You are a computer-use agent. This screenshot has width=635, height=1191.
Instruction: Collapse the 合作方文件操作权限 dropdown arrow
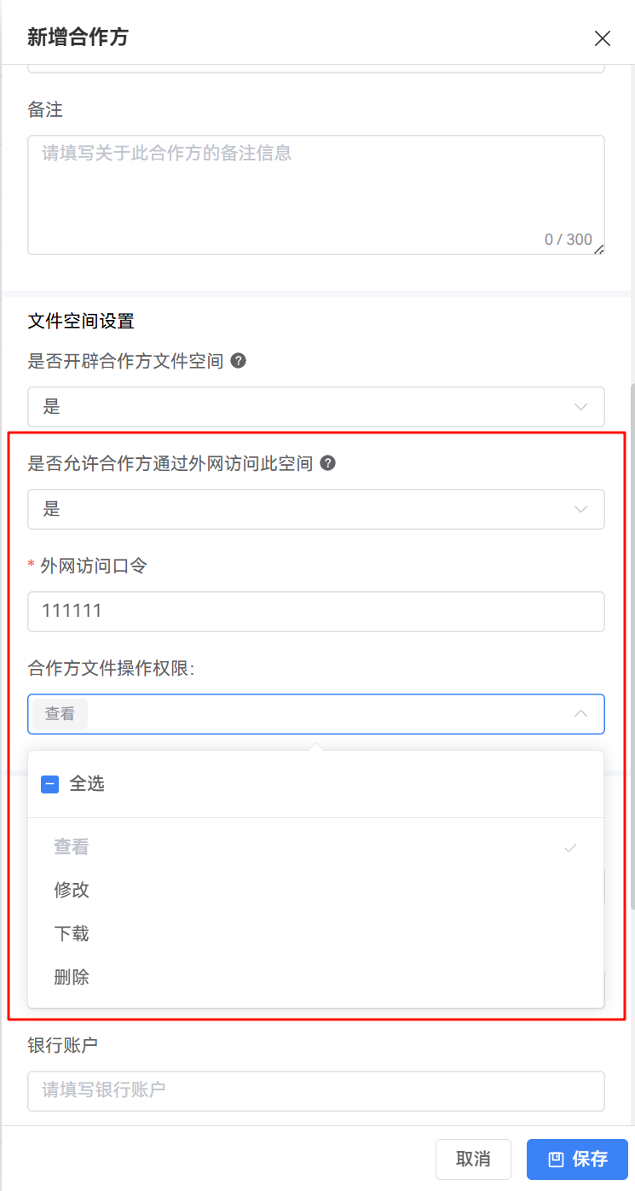coord(581,714)
